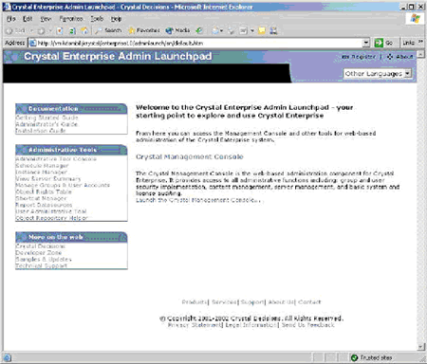Click the Windows flag throbber icon
The width and height of the screenshot is (427, 364).
(415, 18)
